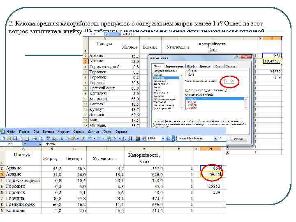
Task: Click the Spelling check icon
Action: pyautogui.click(x=48, y=139)
